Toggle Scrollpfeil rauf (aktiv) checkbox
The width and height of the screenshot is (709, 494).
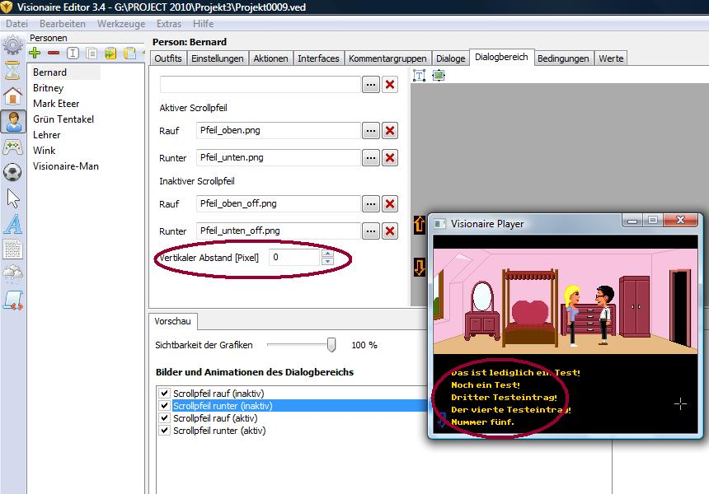click(165, 418)
